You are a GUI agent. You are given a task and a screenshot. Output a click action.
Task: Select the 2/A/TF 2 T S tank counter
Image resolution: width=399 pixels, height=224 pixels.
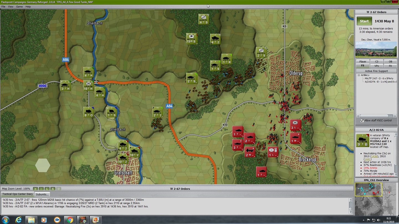point(191,78)
